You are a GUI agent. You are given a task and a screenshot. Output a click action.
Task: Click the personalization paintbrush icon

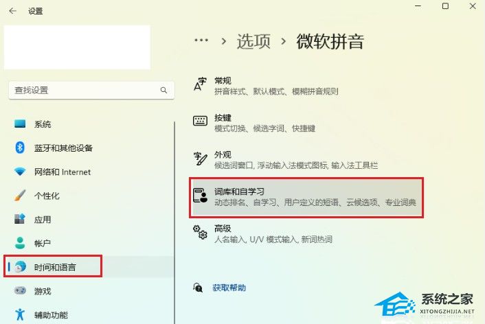[20, 196]
